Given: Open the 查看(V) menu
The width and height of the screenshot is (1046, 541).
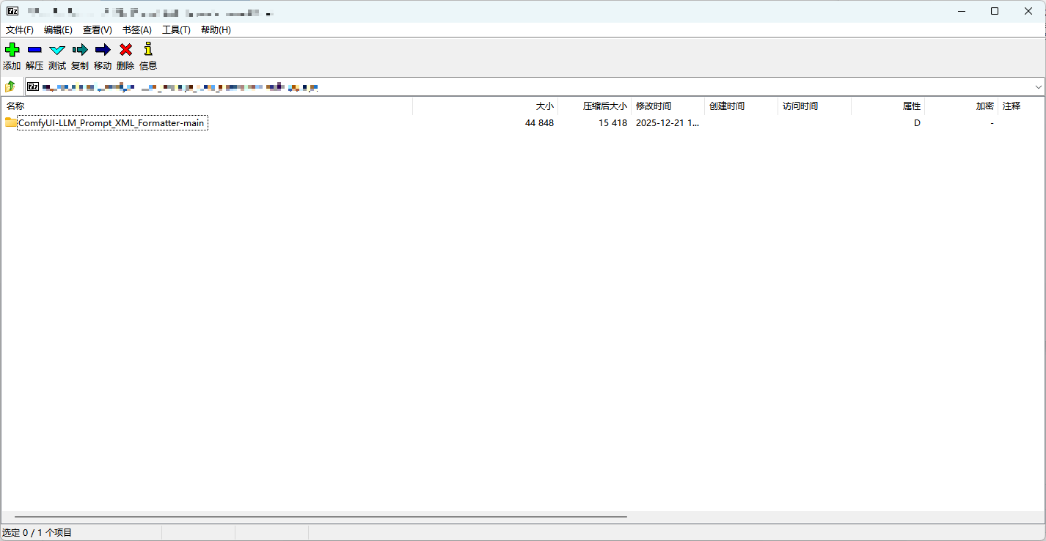Looking at the screenshot, I should coord(98,30).
